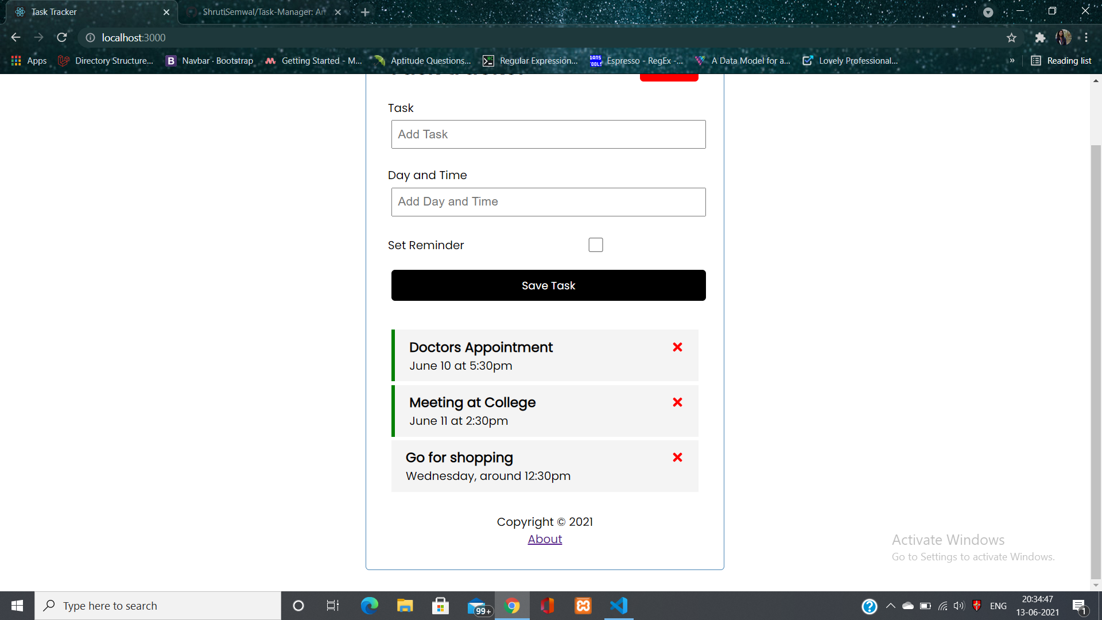Viewport: 1102px width, 620px height.
Task: Click the Windows Start button
Action: (17, 605)
